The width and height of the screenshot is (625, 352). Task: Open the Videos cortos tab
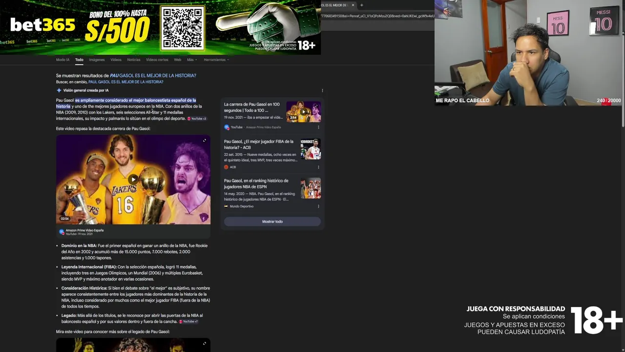click(x=157, y=60)
